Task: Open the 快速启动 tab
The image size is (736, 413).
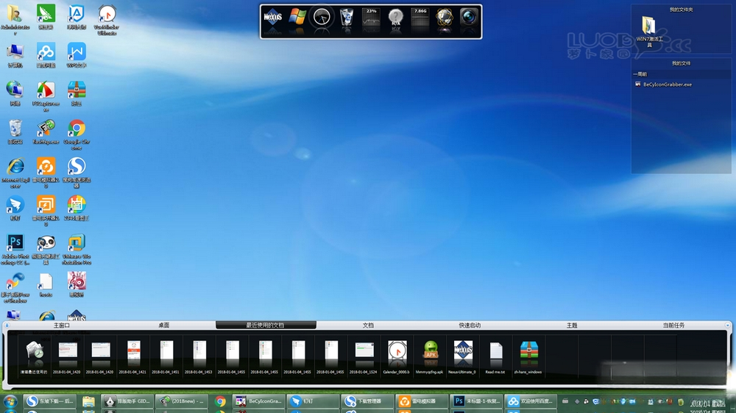Action: click(470, 325)
